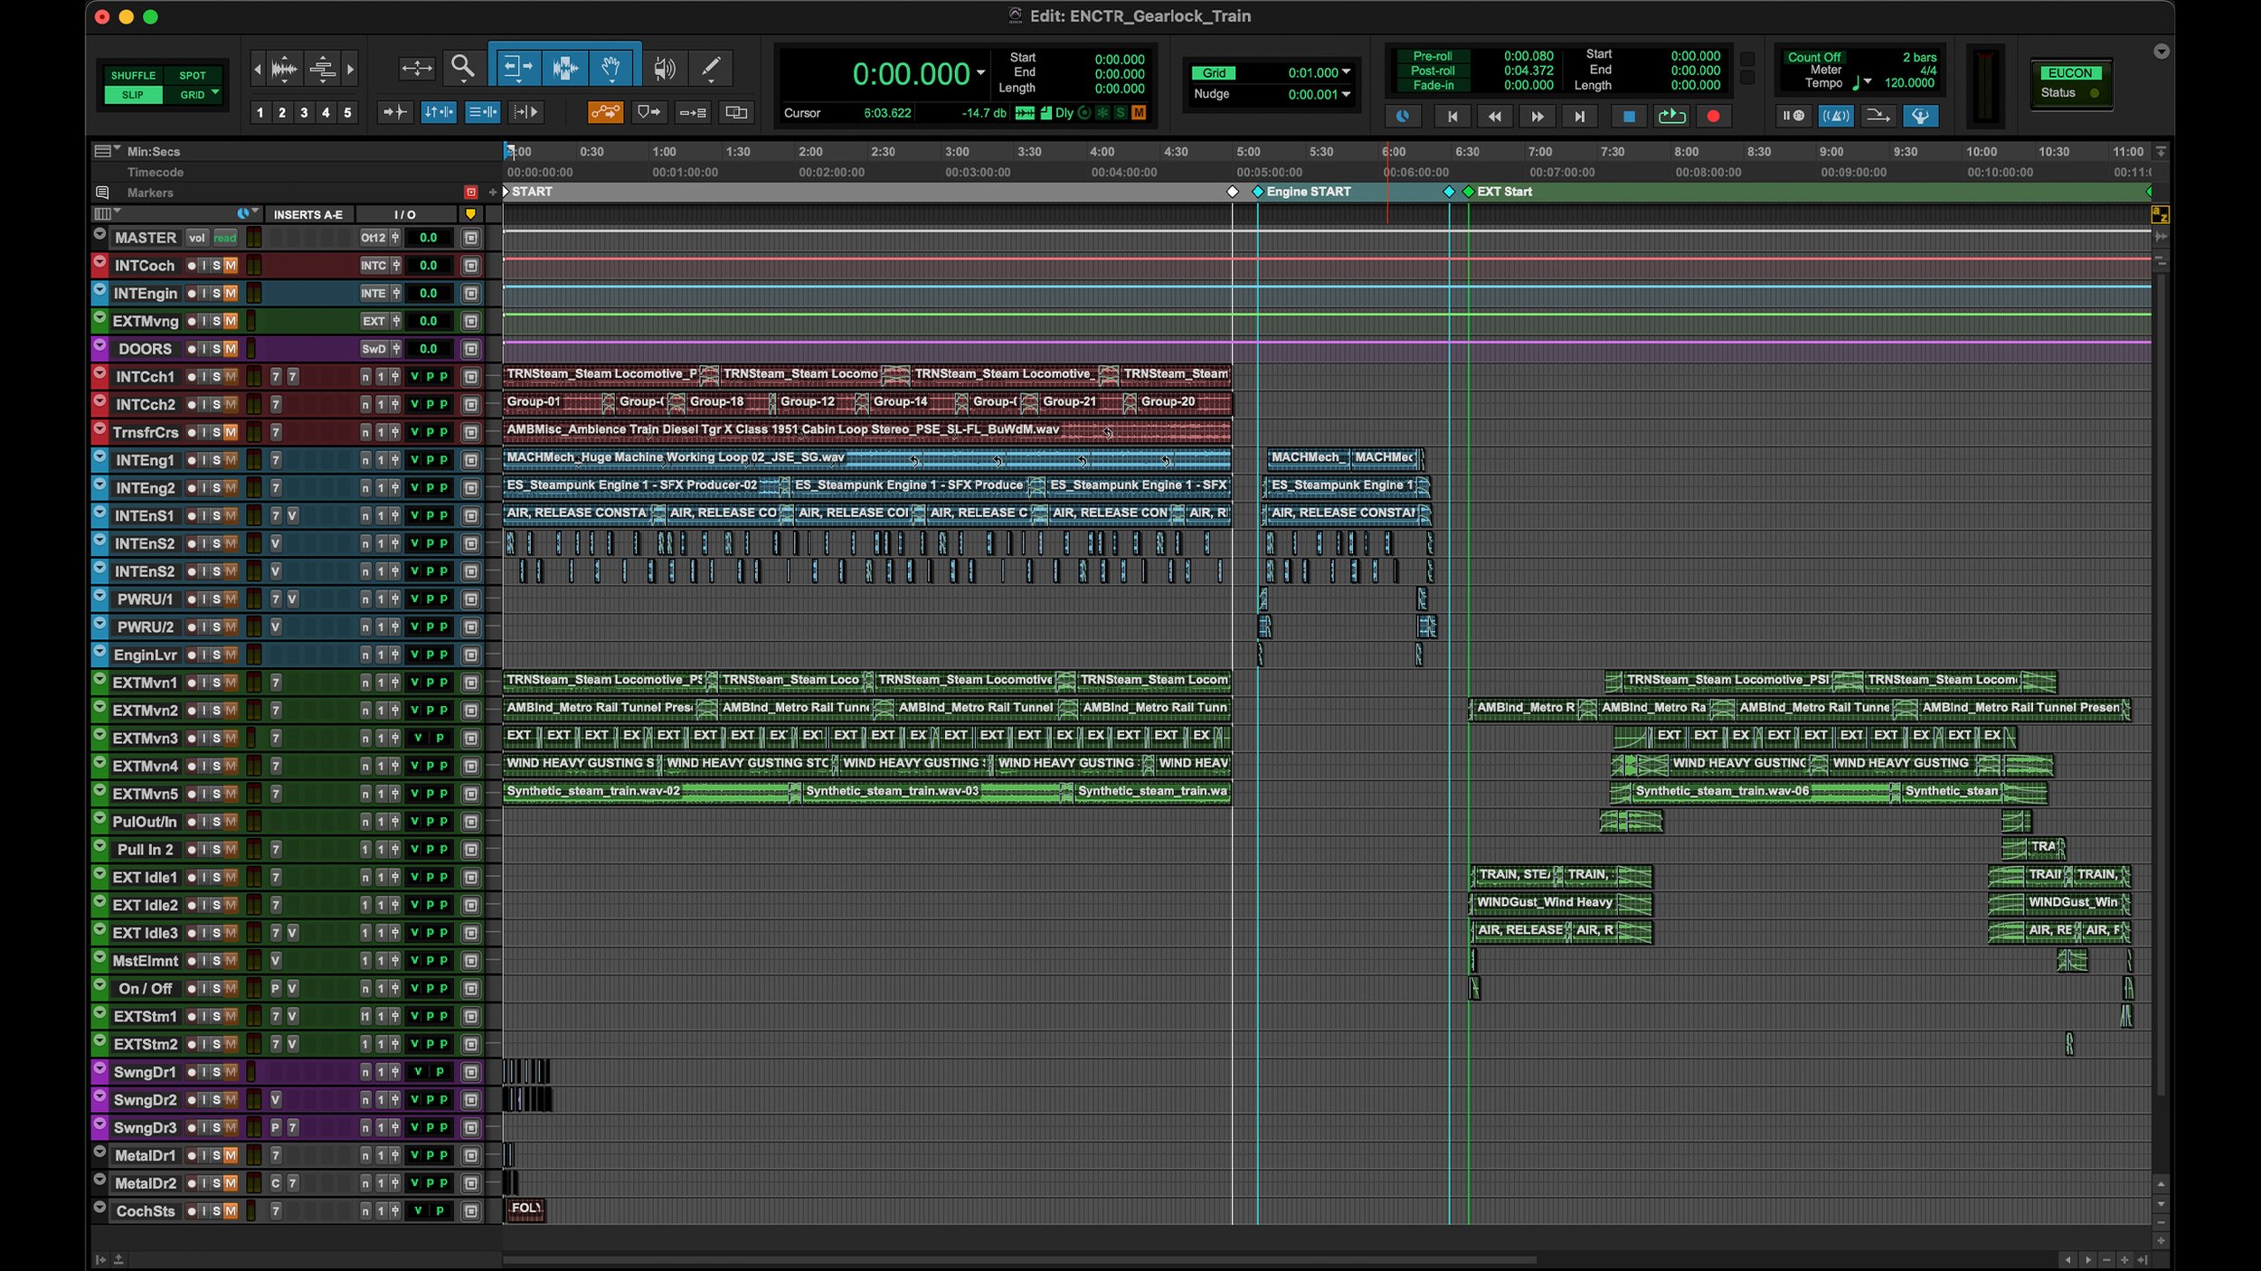Toggle Fade-in button
Viewport: 2261px width, 1271px height.
pos(1433,85)
